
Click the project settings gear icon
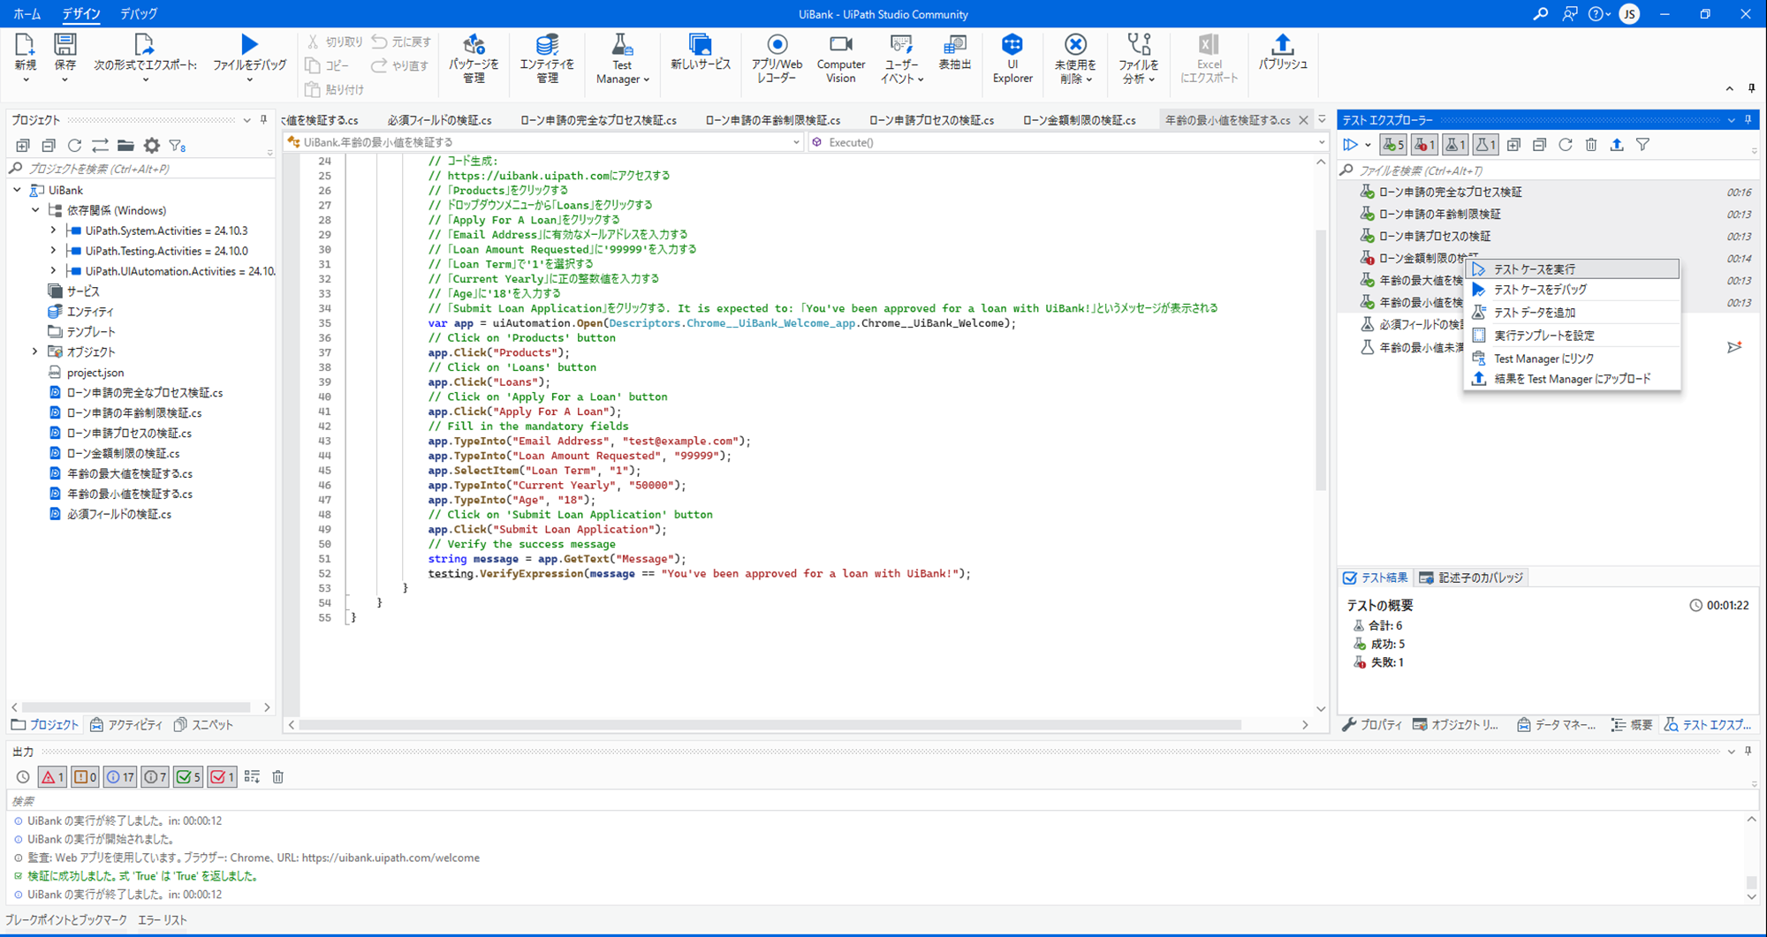(x=152, y=146)
